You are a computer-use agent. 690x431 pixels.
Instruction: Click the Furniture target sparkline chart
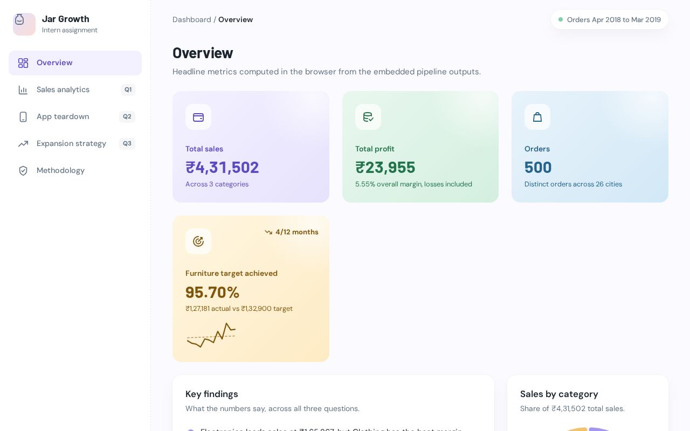click(211, 335)
